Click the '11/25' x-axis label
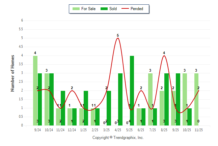This screenshot has width=218, height=146. coord(199,130)
